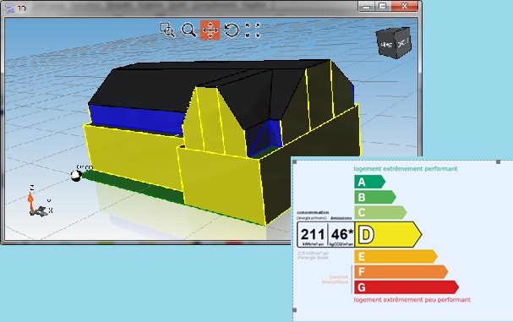Select the zoom window tool icon

[x=167, y=30]
